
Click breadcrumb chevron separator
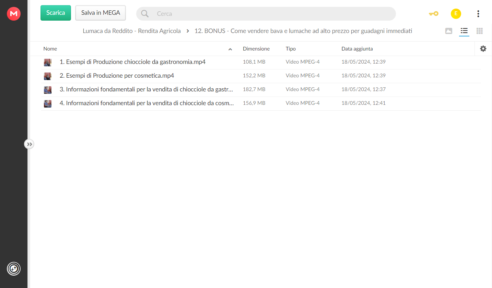(188, 31)
